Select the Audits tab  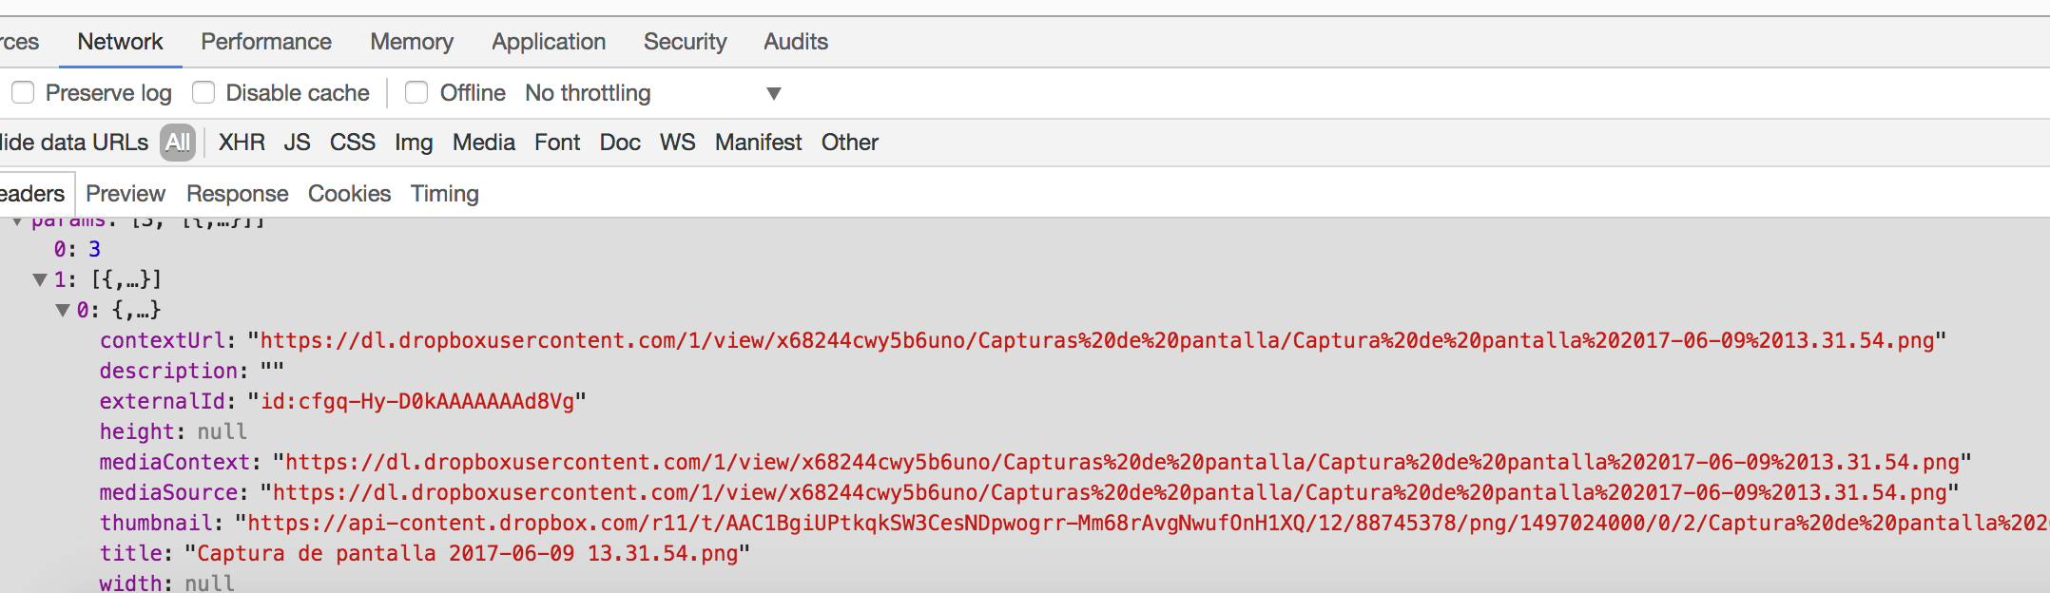796,42
